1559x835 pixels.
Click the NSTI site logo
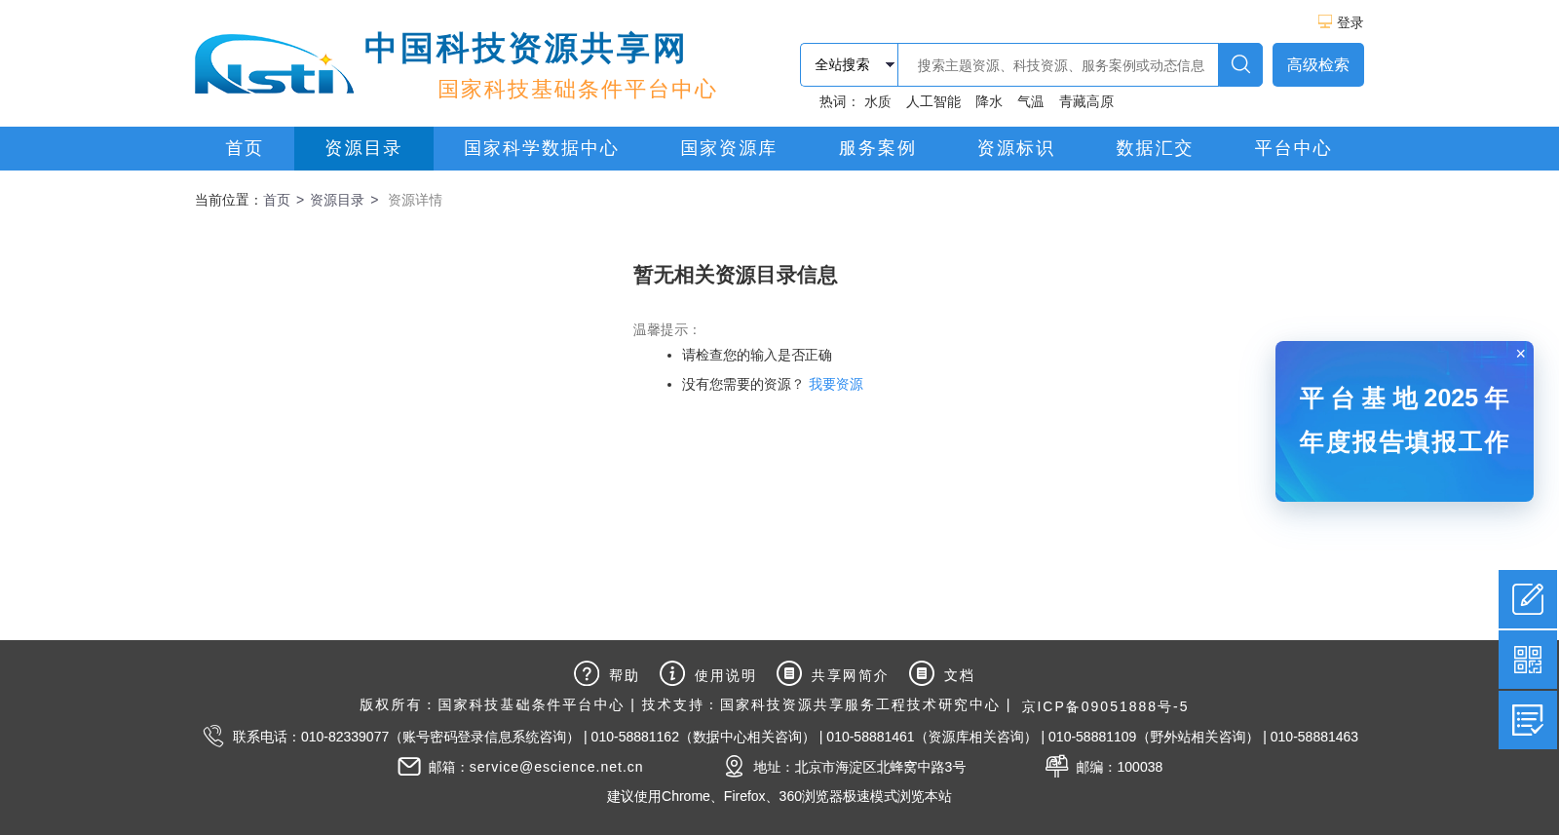point(275,64)
